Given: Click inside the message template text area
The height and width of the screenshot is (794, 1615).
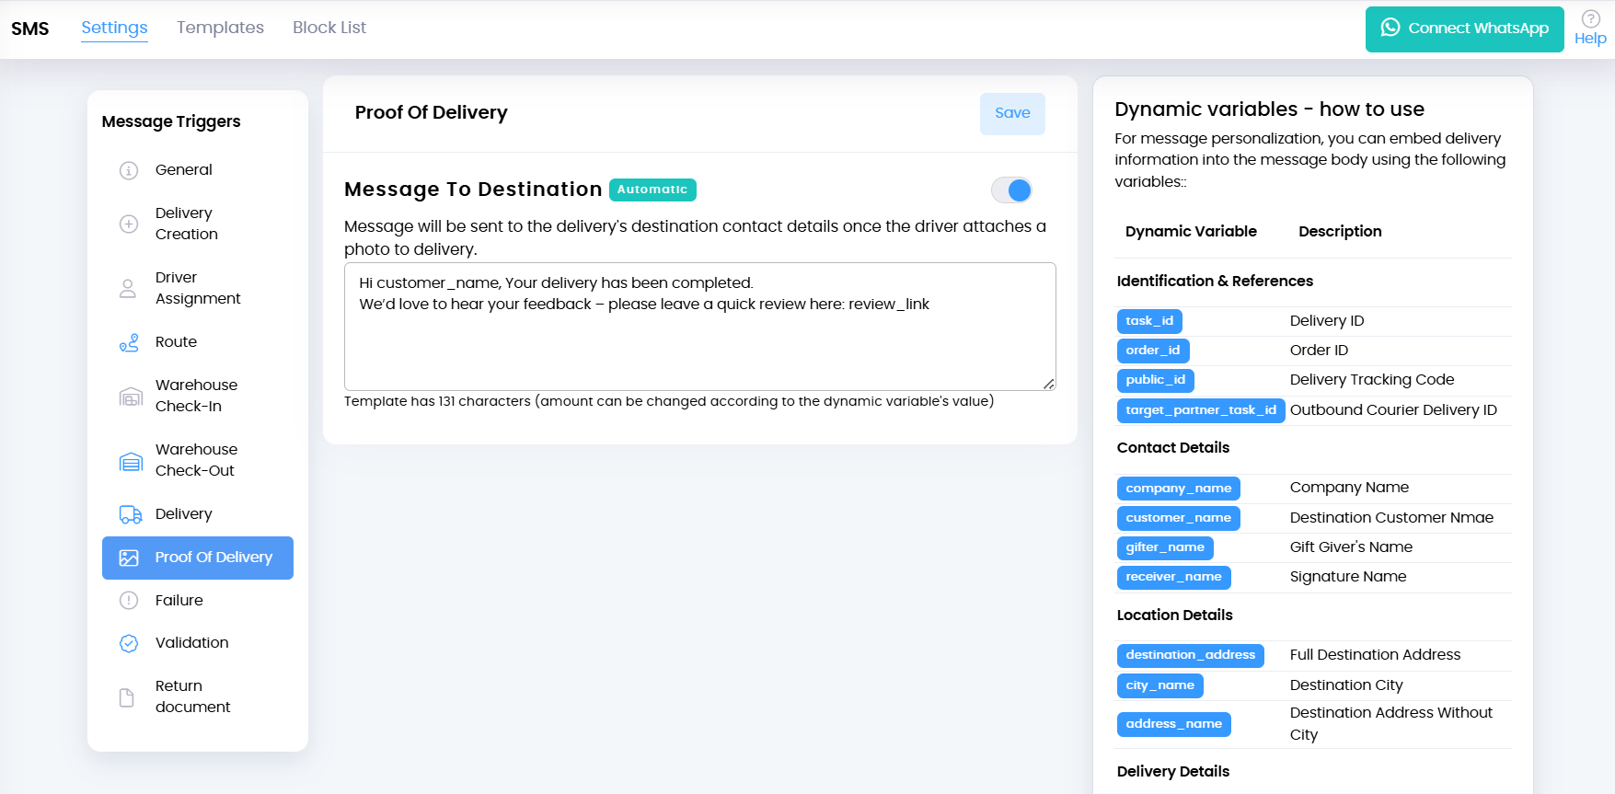Looking at the screenshot, I should pos(699,345).
